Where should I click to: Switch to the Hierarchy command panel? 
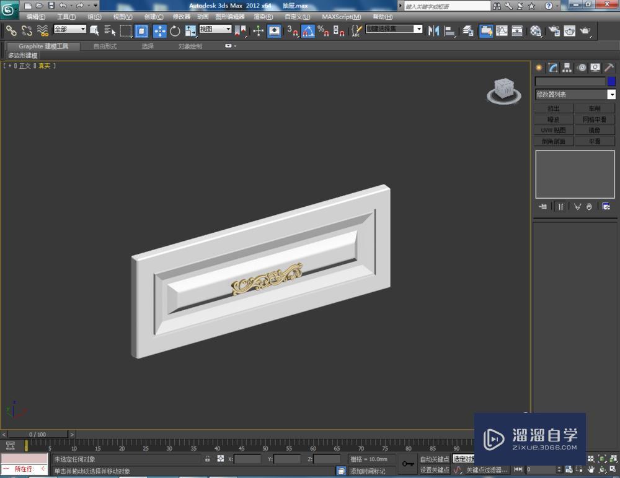click(x=567, y=67)
